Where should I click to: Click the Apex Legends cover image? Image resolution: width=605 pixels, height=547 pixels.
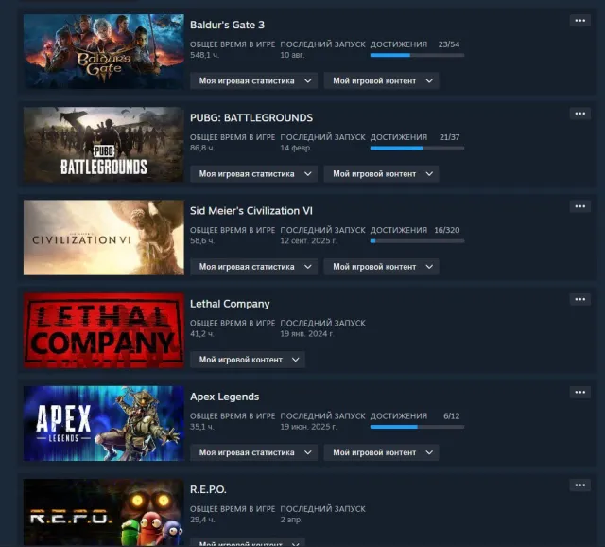click(104, 423)
